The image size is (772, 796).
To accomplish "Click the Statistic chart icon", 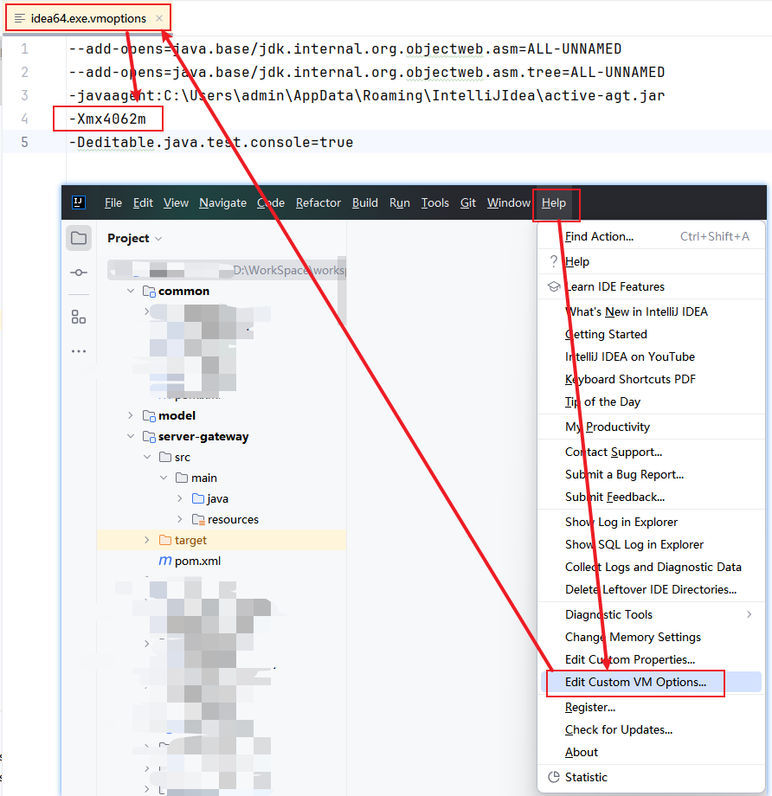I will pyautogui.click(x=554, y=777).
